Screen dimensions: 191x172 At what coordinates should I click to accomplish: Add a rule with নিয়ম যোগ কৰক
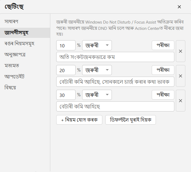(79, 120)
